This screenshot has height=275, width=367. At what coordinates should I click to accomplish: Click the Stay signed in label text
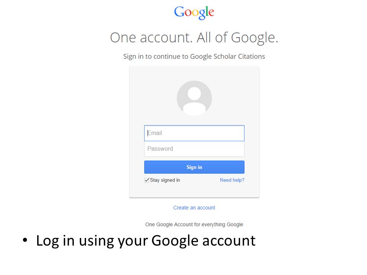pyautogui.click(x=165, y=180)
